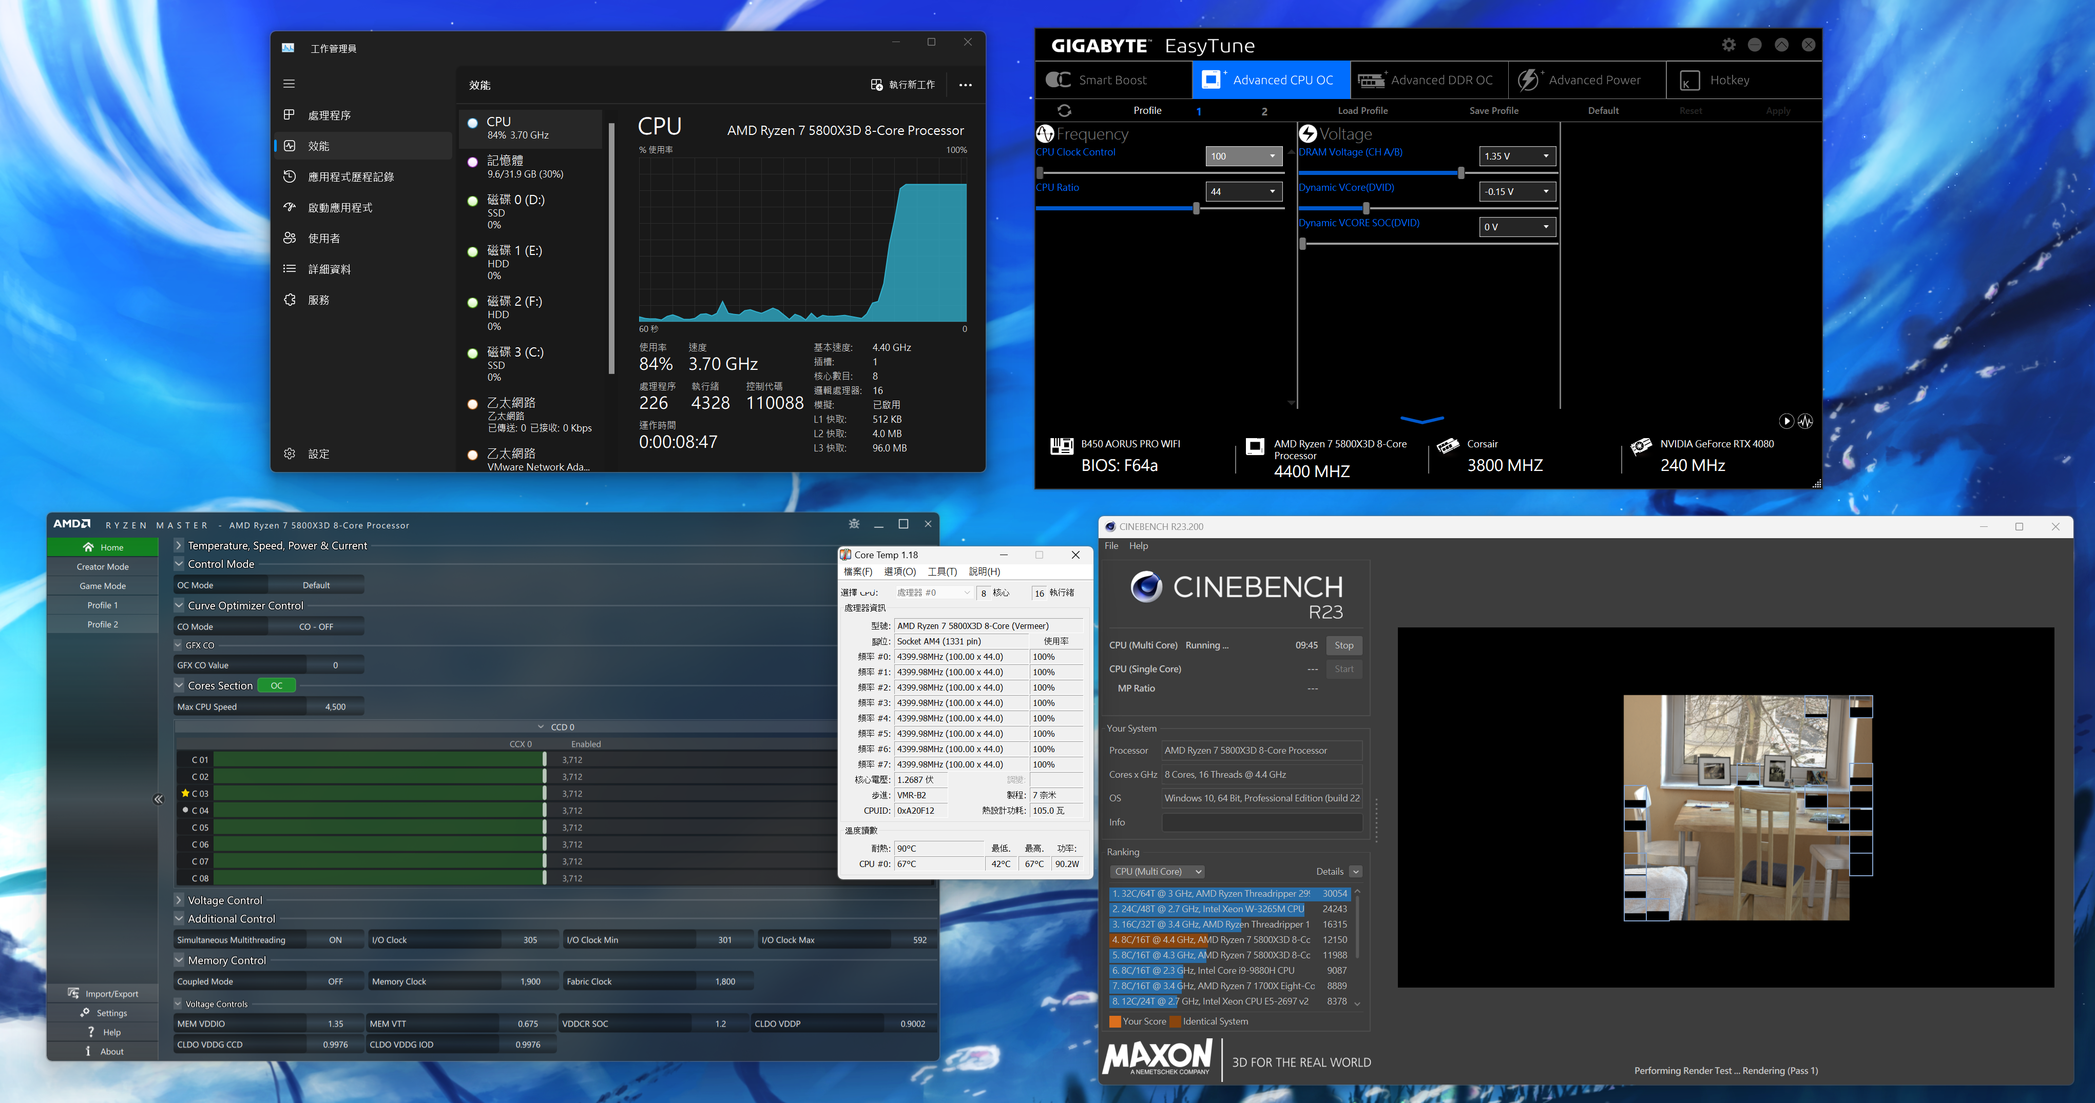2095x1103 pixels.
Task: Toggle CO Mode CO - OFF value
Action: [316, 627]
